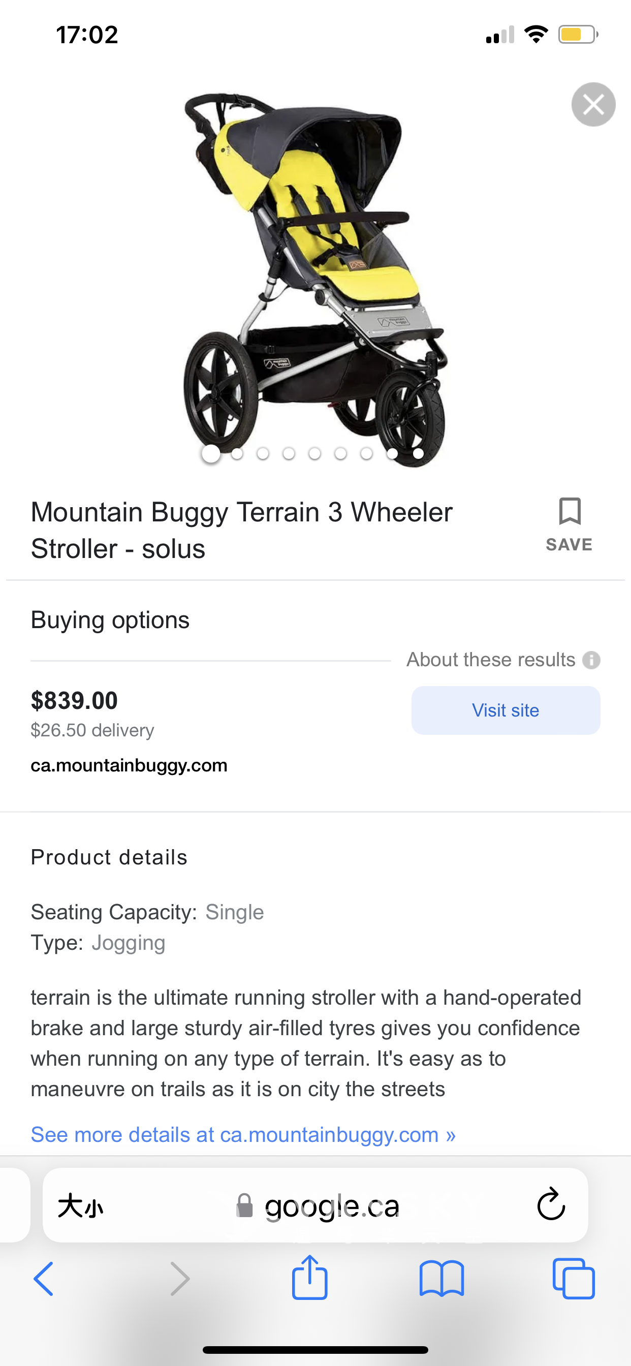Viewport: 631px width, 1366px height.
Task: Select the fifth image carousel dot
Action: [314, 453]
